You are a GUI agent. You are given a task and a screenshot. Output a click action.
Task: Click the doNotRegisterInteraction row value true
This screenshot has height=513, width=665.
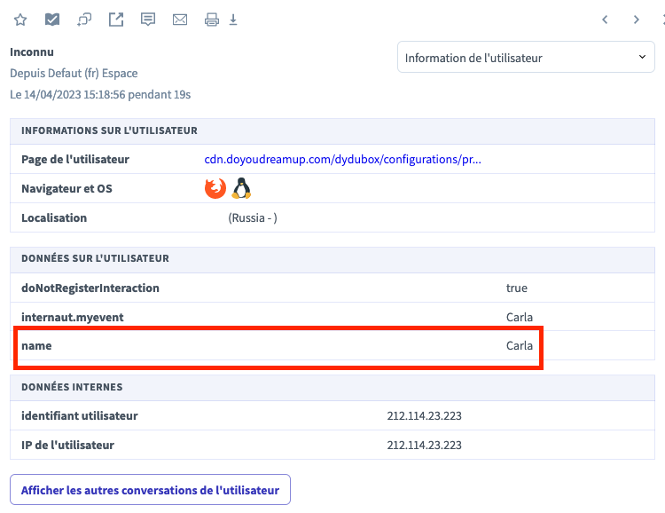[x=516, y=288]
